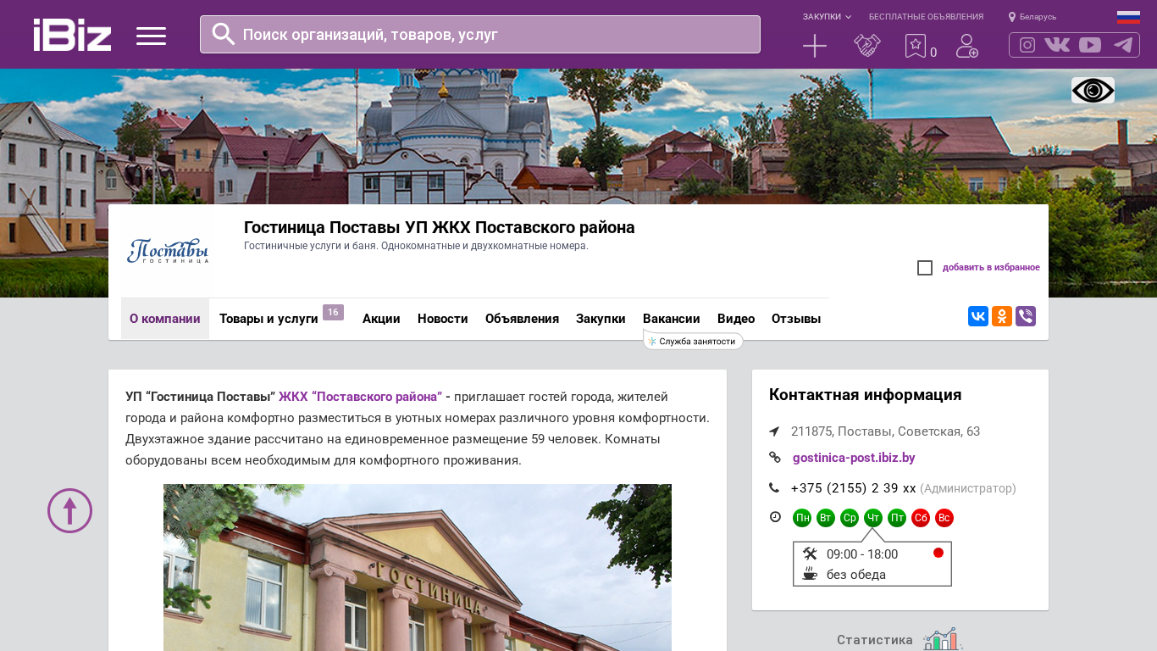Image resolution: width=1157 pixels, height=651 pixels.
Task: Click the user registration icon
Action: (x=967, y=46)
